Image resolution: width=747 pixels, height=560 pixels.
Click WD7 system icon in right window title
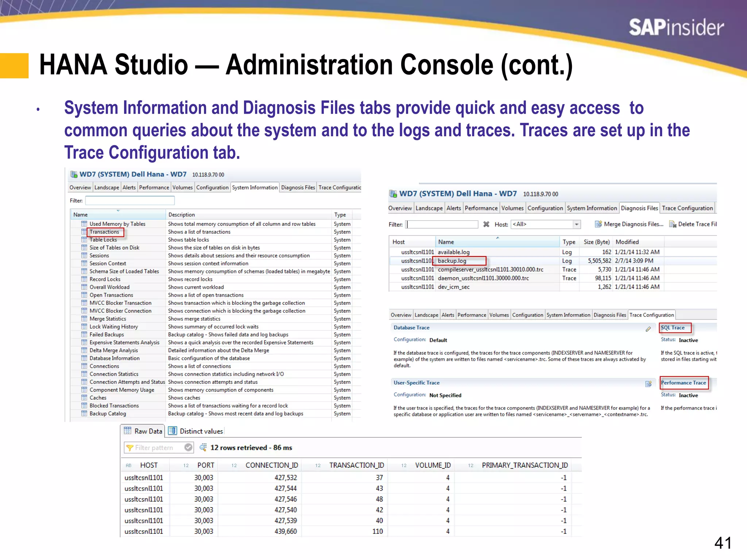[393, 194]
